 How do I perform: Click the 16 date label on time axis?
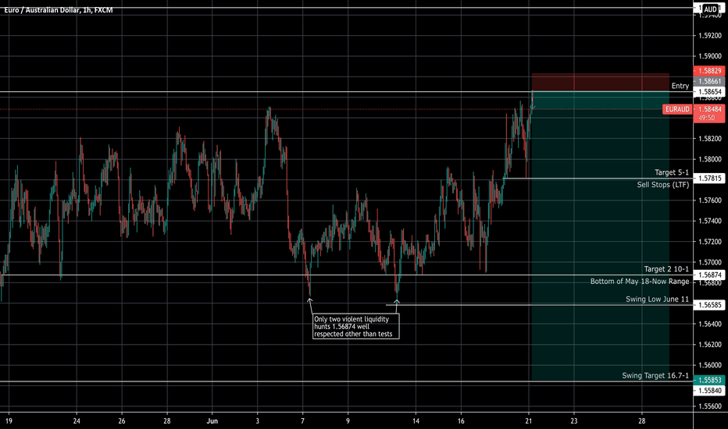pyautogui.click(x=461, y=421)
